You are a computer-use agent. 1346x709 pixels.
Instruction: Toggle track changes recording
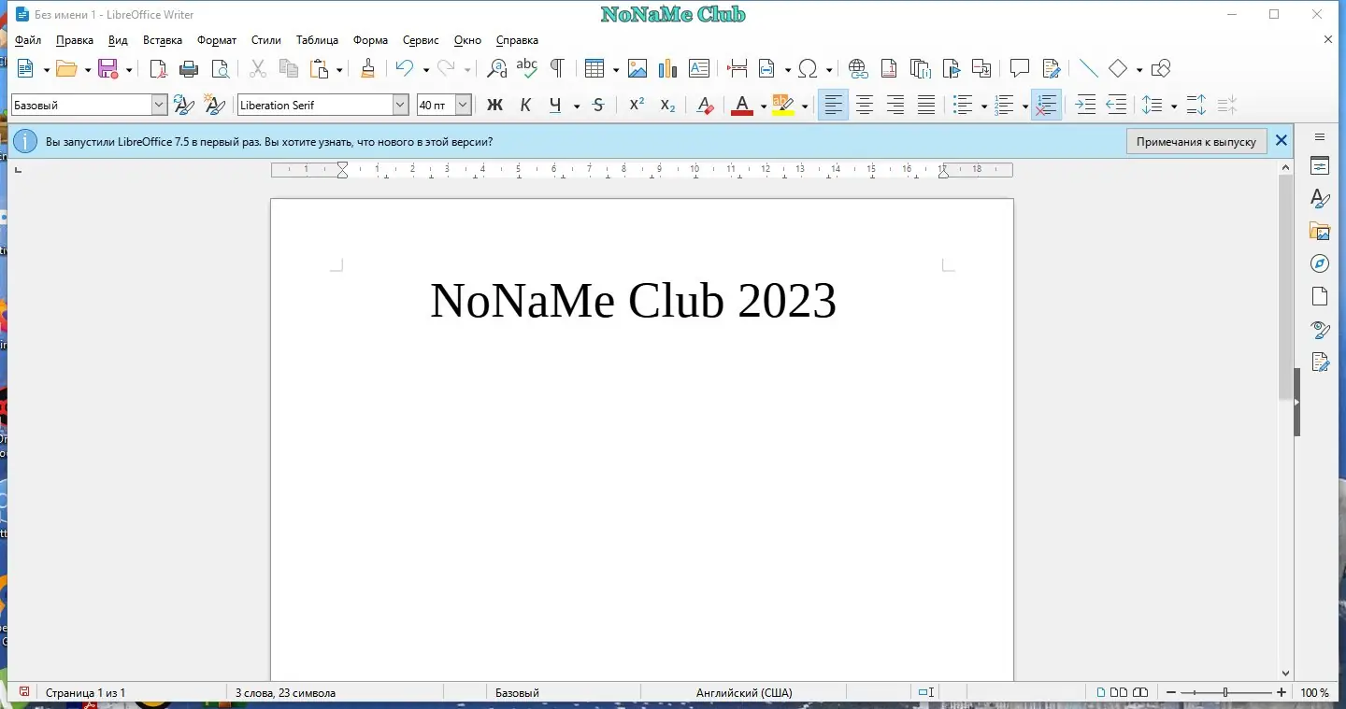click(1052, 68)
